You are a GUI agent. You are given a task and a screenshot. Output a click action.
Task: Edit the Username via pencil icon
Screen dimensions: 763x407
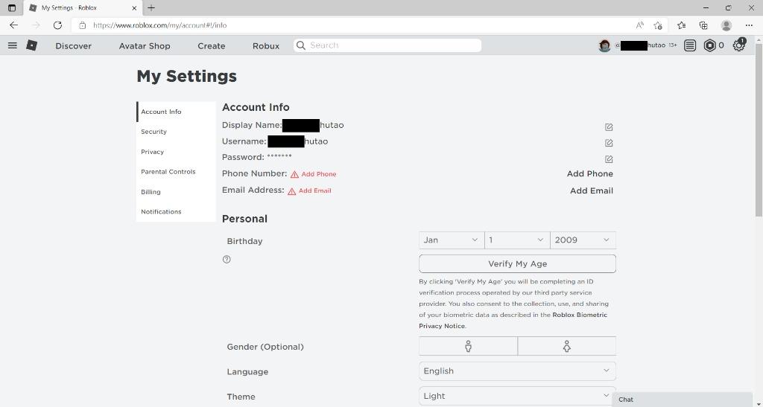click(609, 143)
